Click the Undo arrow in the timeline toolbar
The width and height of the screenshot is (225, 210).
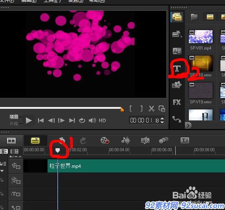pyautogui.click(x=62, y=140)
